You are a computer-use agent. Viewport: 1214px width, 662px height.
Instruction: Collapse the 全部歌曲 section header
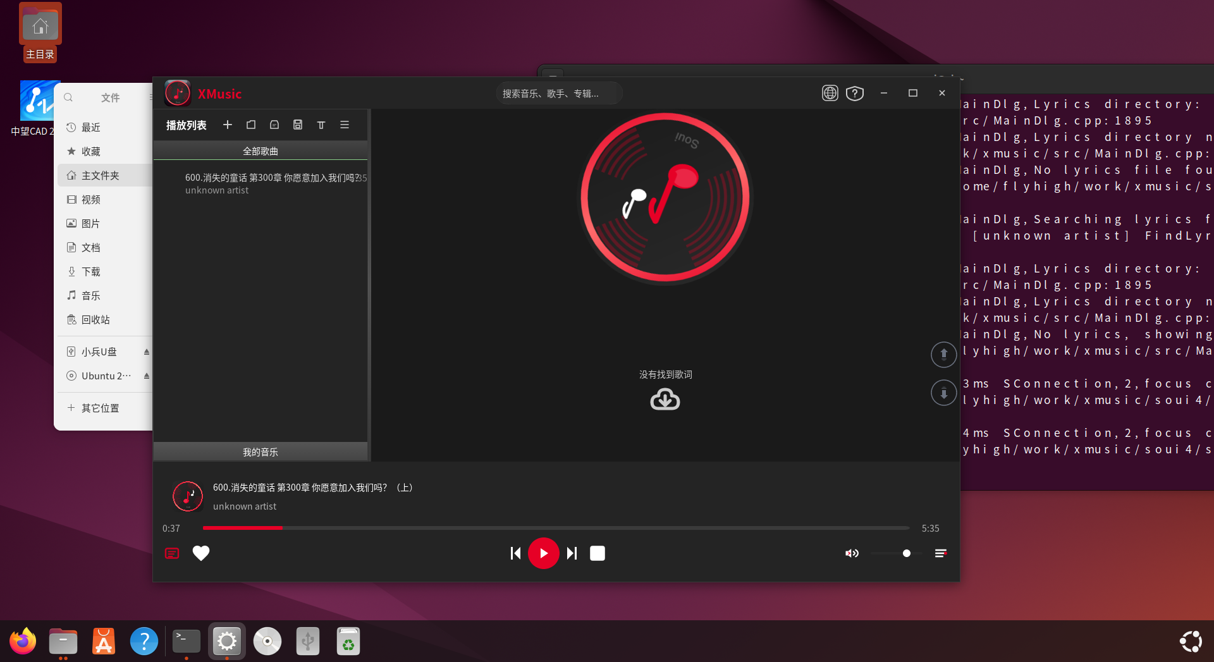(x=261, y=150)
